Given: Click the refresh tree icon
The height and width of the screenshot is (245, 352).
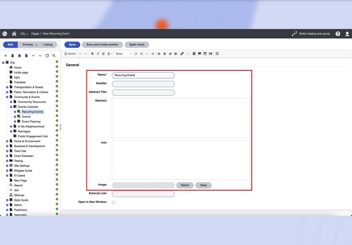Looking at the screenshot, I should pos(47,56).
